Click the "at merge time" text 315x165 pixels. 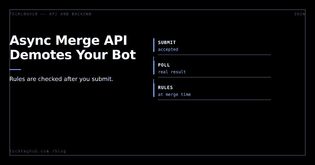point(174,94)
